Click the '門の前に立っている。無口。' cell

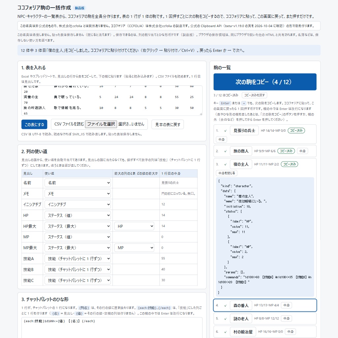179,193
